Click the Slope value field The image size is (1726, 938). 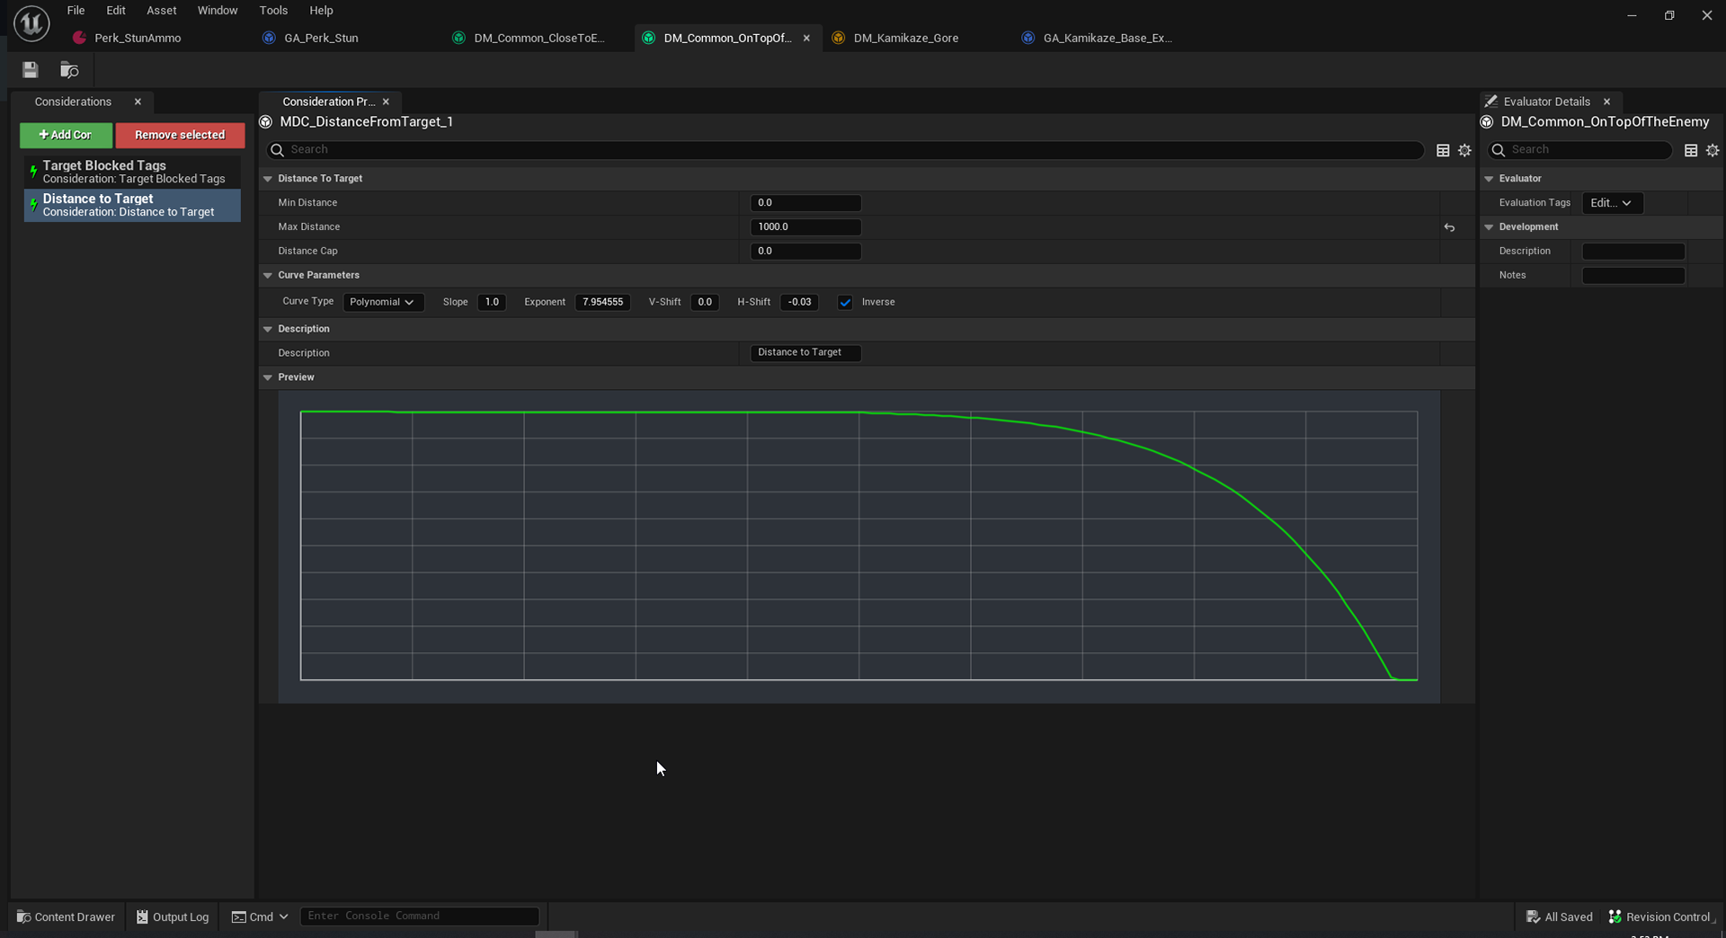[x=492, y=302]
